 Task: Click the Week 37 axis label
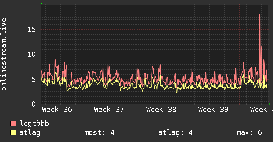point(109,110)
